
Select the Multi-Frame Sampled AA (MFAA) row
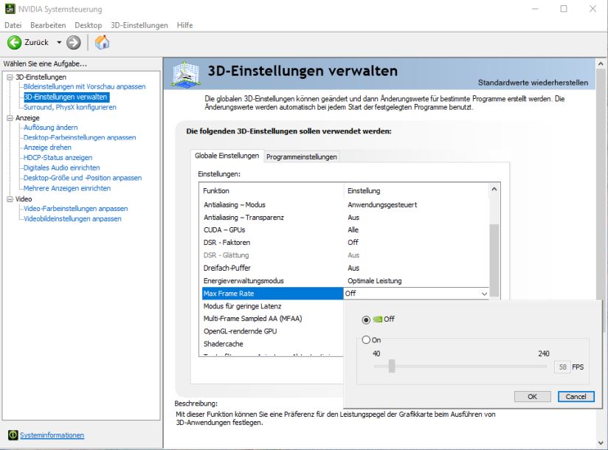click(272, 319)
